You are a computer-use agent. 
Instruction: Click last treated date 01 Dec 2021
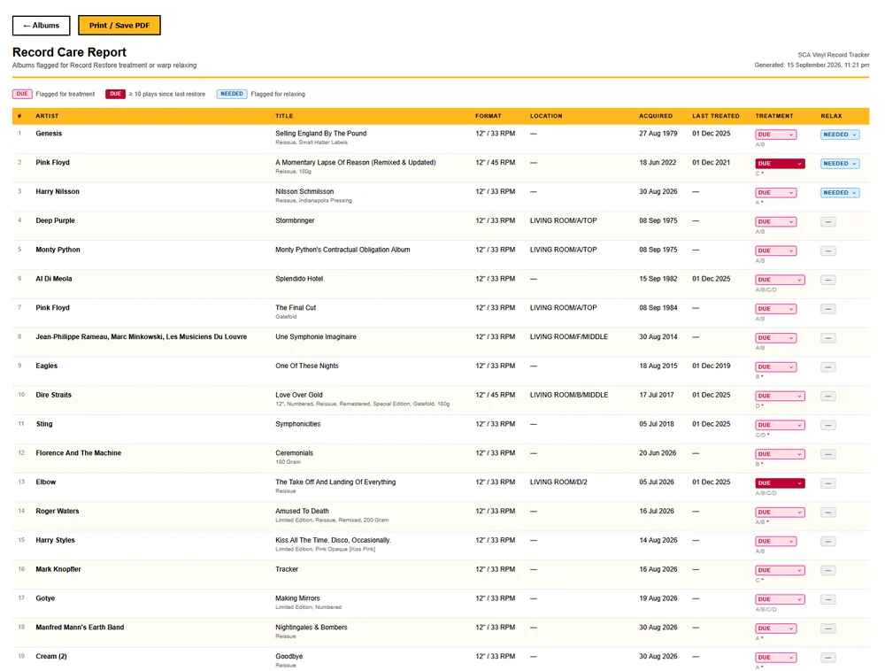pyautogui.click(x=712, y=163)
